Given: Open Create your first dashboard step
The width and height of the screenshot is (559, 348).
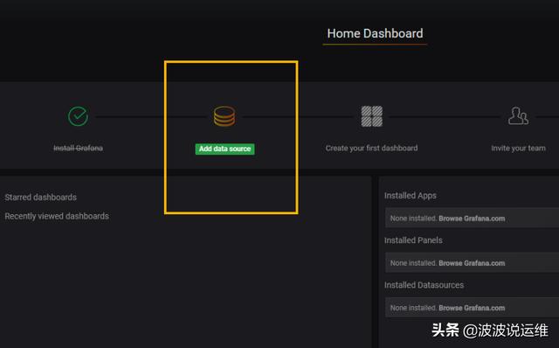Looking at the screenshot, I should (x=371, y=148).
